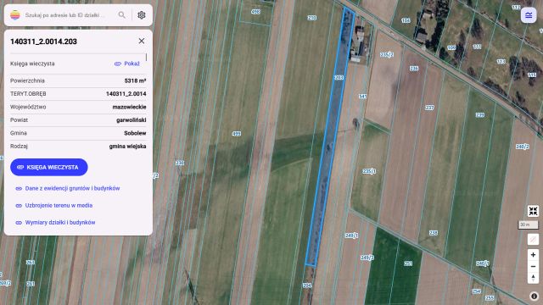
Task: Show map attribution info
Action: [x=534, y=296]
